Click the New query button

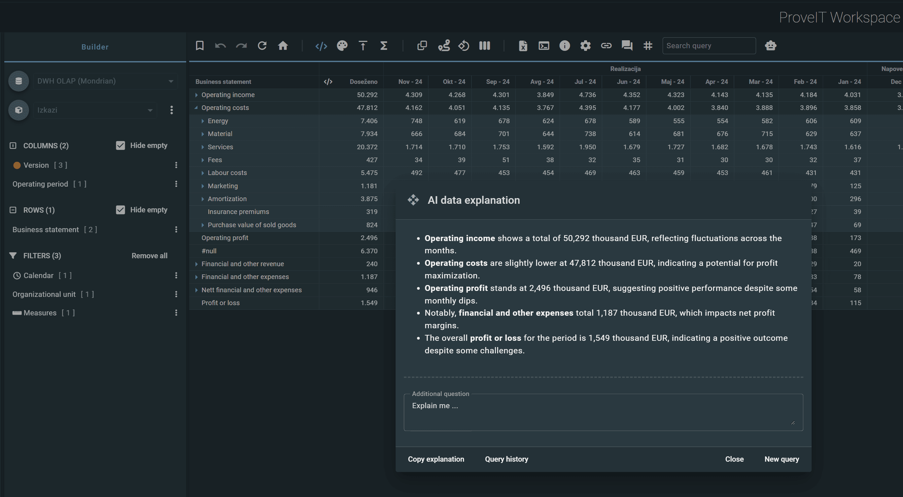[x=781, y=459]
